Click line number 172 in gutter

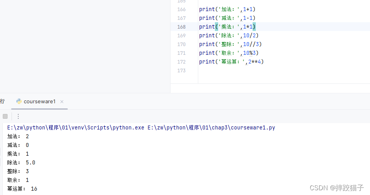[x=182, y=62]
